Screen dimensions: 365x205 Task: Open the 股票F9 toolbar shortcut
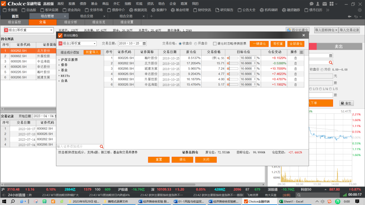(x=159, y=10)
